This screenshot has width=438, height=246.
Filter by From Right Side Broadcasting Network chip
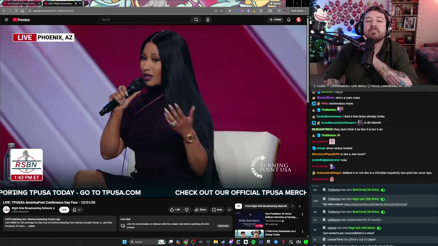pyautogui.click(x=266, y=206)
